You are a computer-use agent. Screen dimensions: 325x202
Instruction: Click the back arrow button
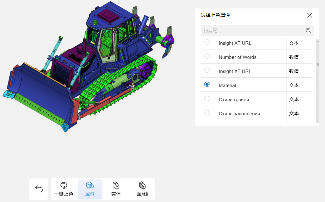pos(39,189)
